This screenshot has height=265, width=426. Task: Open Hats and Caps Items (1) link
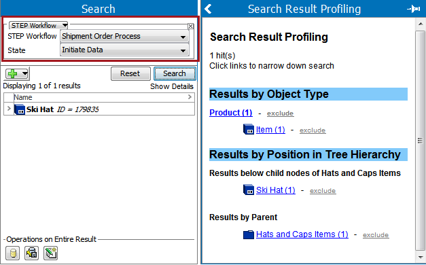tap(302, 234)
